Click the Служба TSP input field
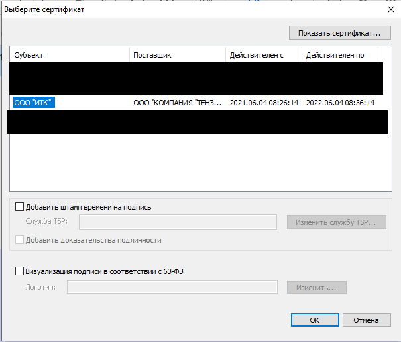The height and width of the screenshot is (342, 401). [177, 222]
